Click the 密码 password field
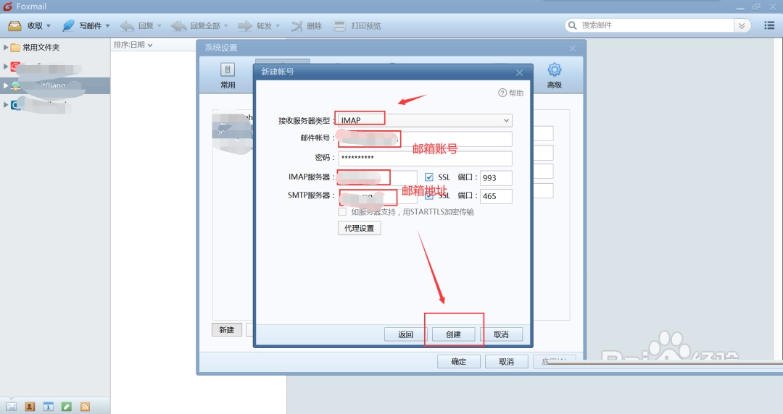The image size is (783, 414). (425, 158)
